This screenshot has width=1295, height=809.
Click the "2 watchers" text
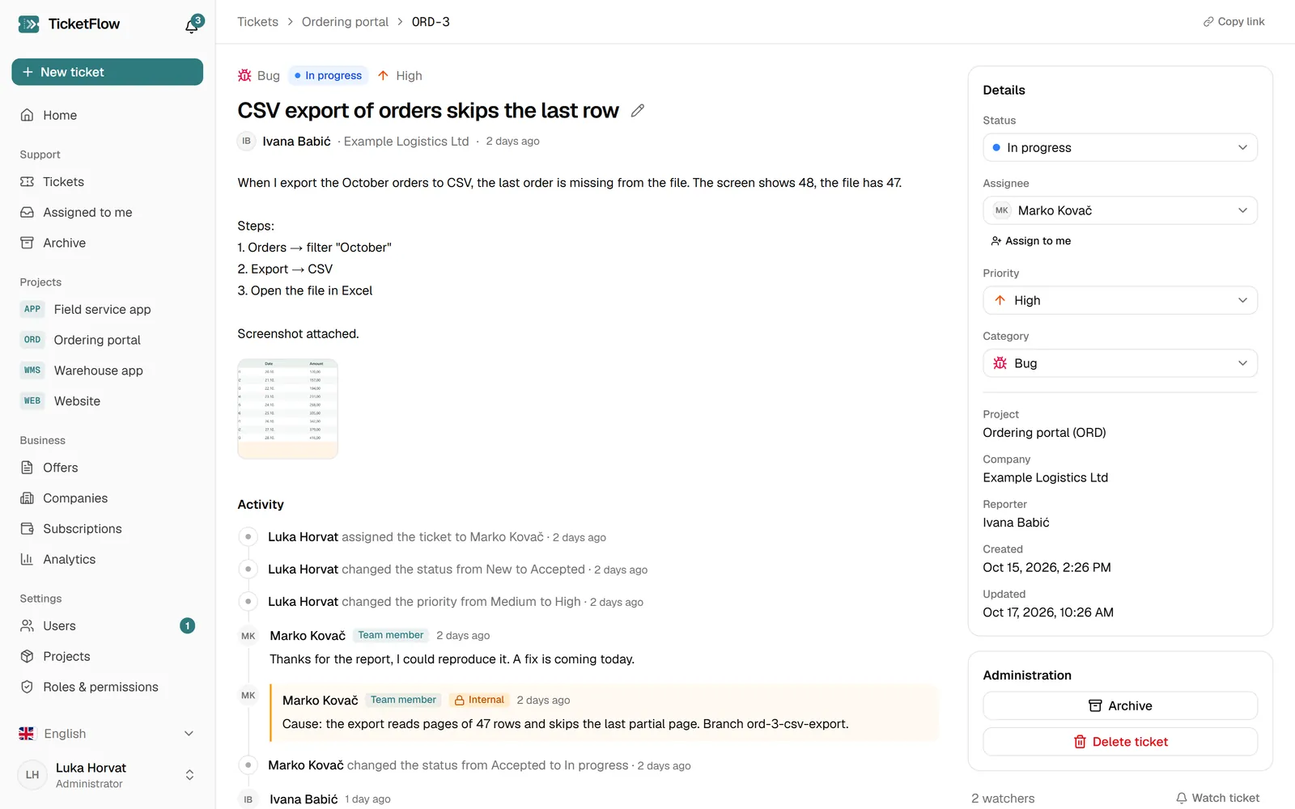tap(1003, 798)
